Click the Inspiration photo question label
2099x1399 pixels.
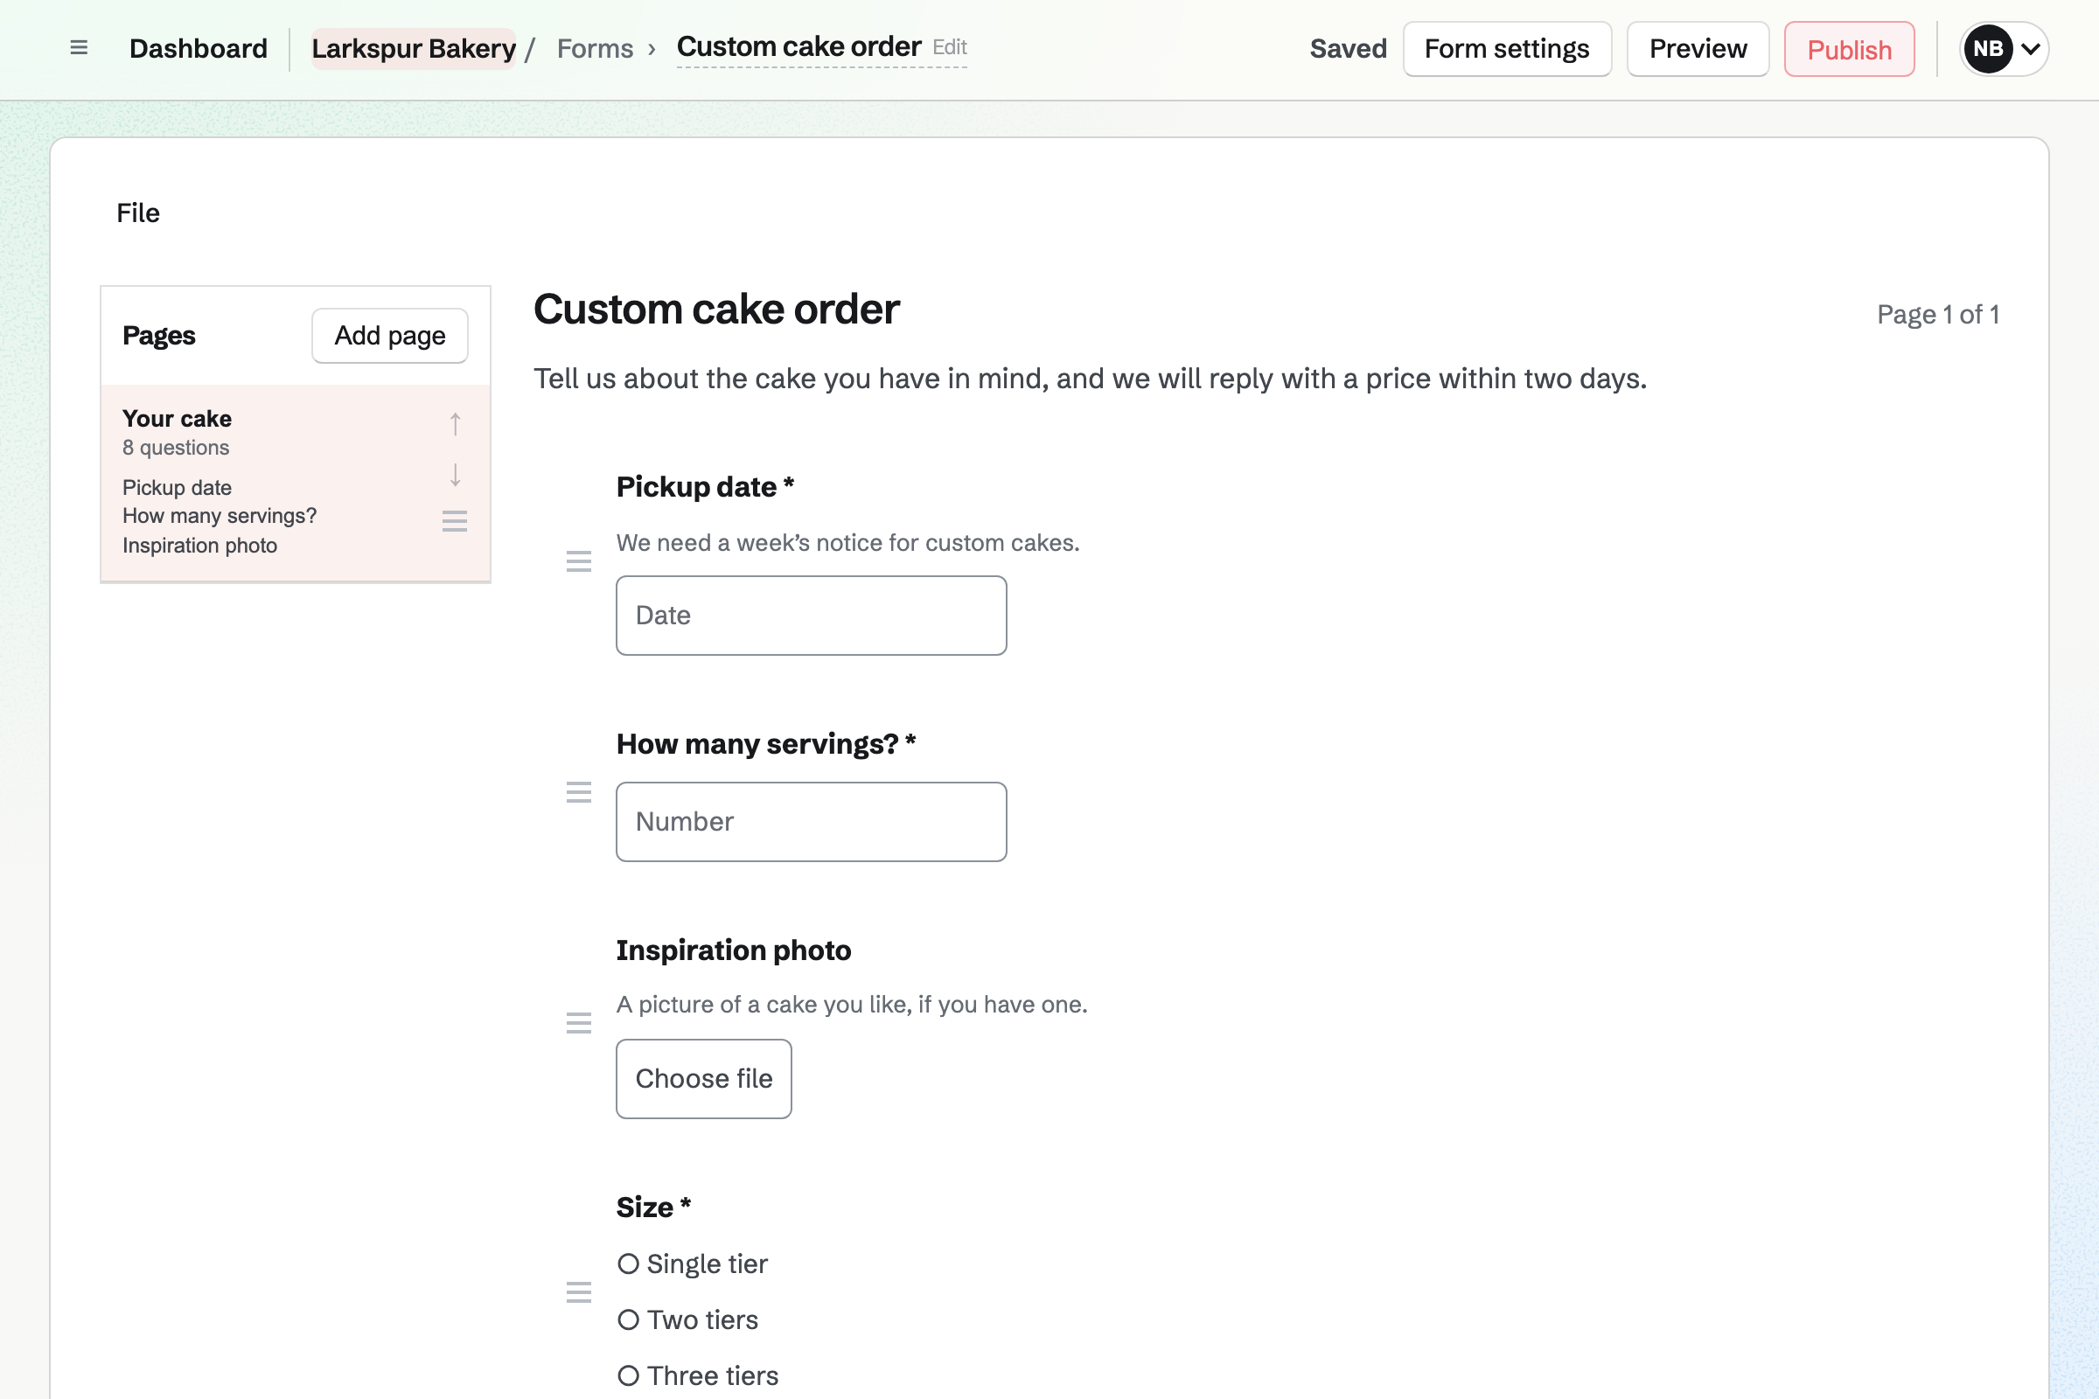[x=734, y=950]
